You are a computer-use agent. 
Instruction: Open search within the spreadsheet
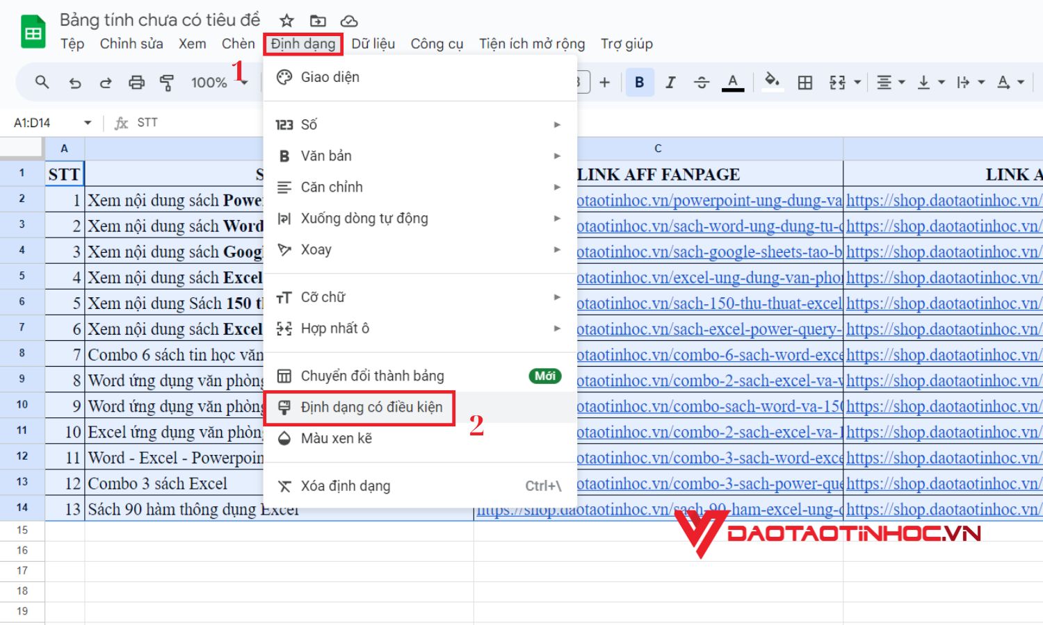pyautogui.click(x=42, y=82)
